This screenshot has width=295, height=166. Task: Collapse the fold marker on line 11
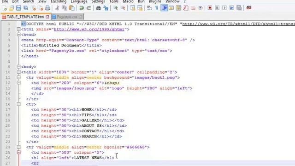[x=18, y=77]
